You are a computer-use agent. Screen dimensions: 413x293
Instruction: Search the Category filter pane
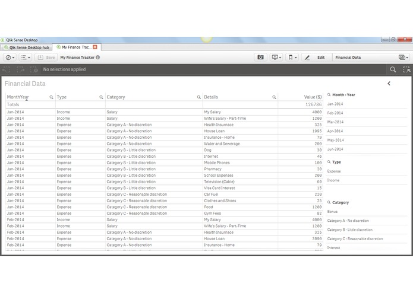(329, 202)
